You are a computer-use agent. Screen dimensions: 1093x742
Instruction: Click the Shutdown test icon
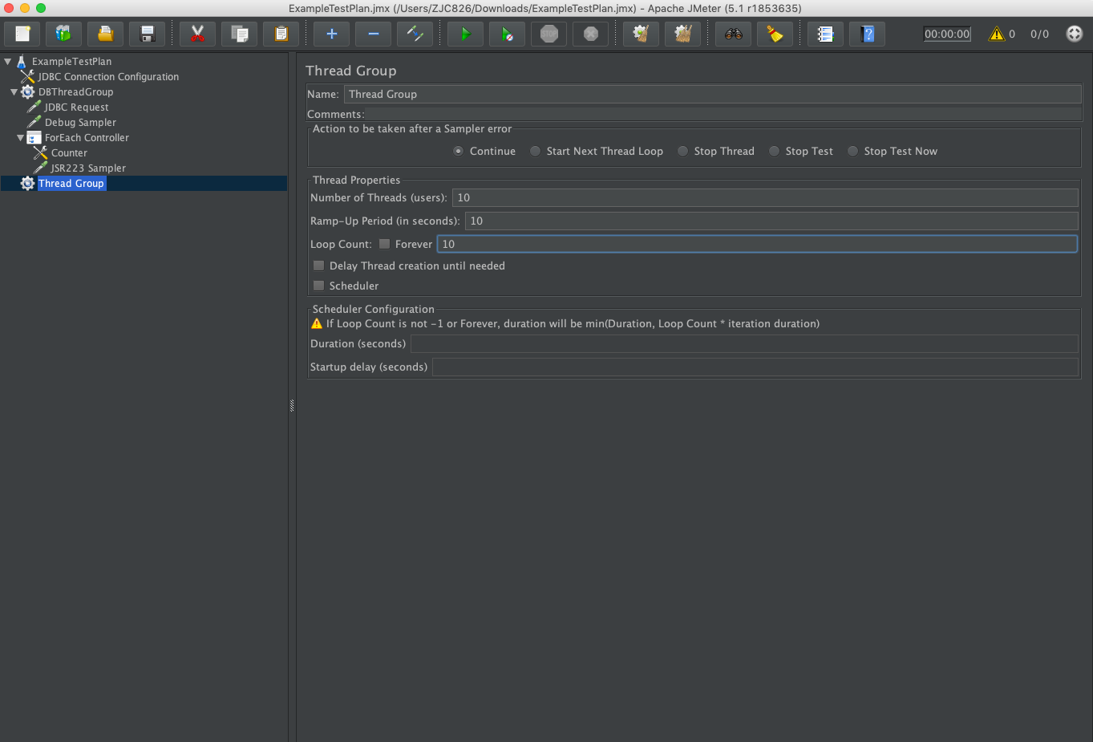(x=590, y=34)
